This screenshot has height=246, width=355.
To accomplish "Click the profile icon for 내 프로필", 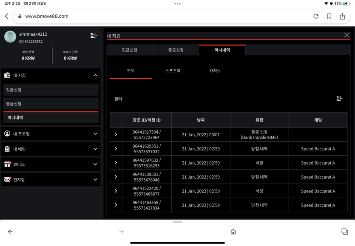I will coord(7,134).
